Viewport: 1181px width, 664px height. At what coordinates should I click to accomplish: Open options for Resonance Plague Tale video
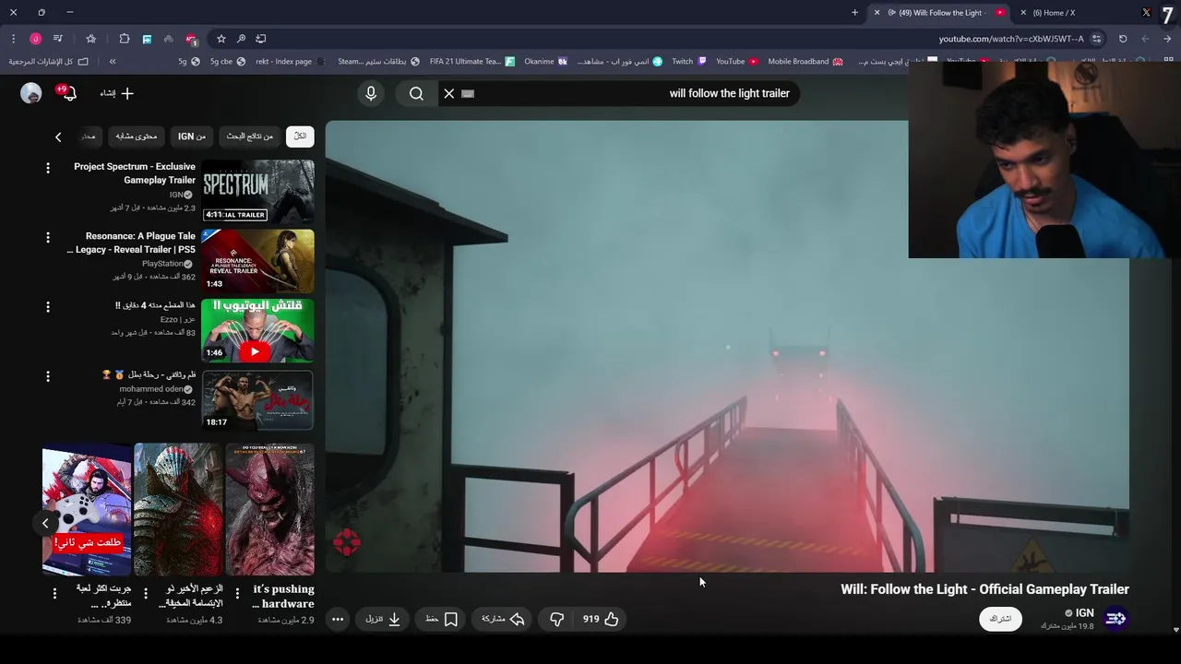click(x=48, y=237)
